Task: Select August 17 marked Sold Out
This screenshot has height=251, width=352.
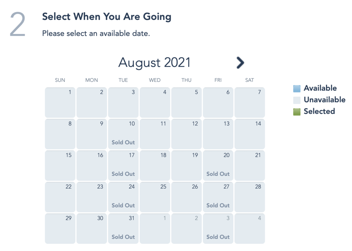Action: 123,165
